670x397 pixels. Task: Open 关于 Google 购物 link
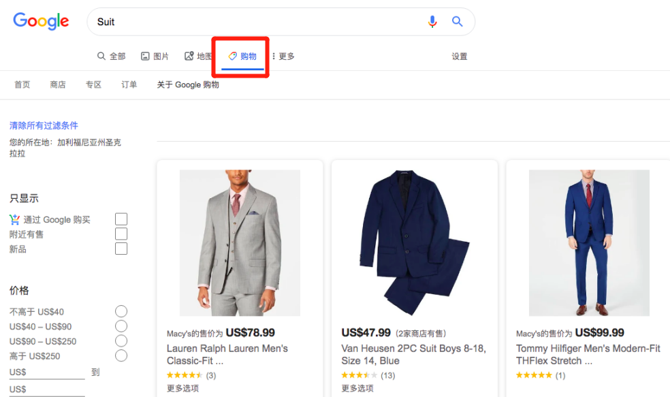click(x=188, y=85)
